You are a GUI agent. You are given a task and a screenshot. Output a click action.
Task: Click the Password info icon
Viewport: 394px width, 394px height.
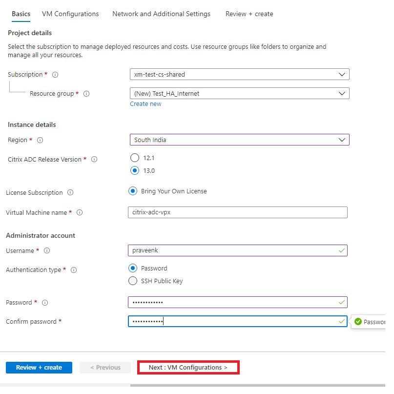pyautogui.click(x=45, y=303)
